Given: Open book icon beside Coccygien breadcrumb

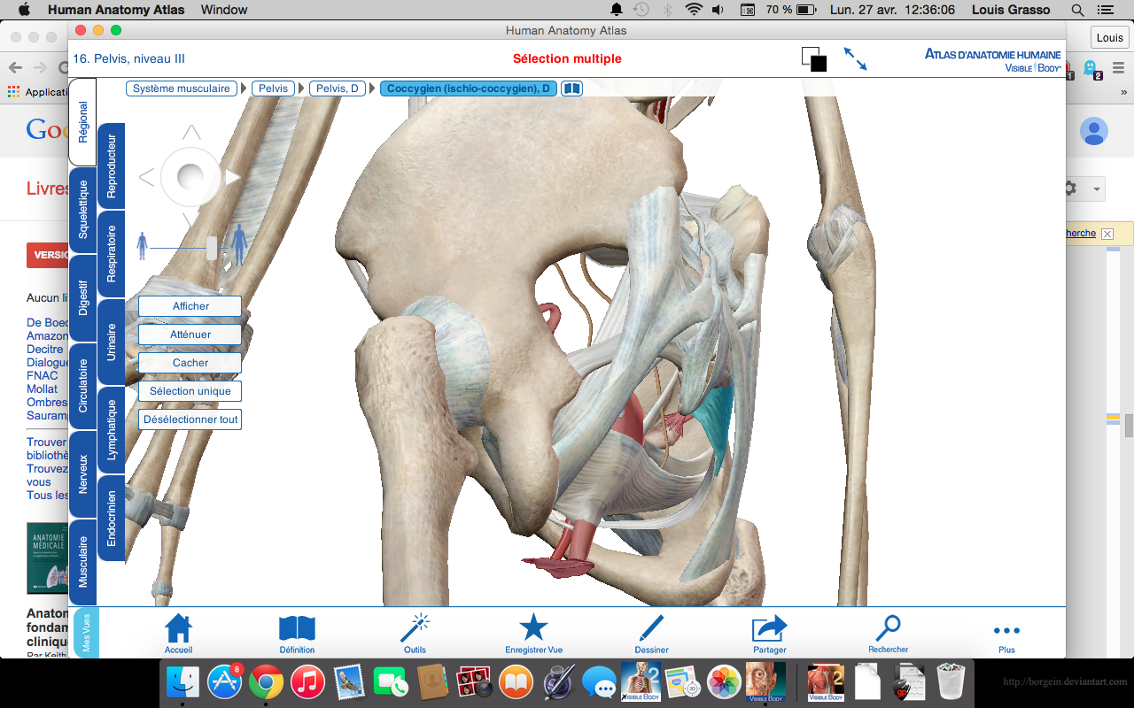Looking at the screenshot, I should click(571, 88).
